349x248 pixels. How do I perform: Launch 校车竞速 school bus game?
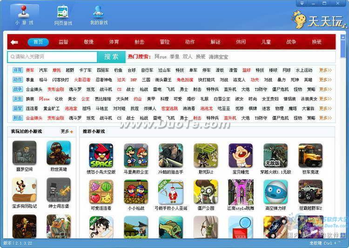coord(310,156)
